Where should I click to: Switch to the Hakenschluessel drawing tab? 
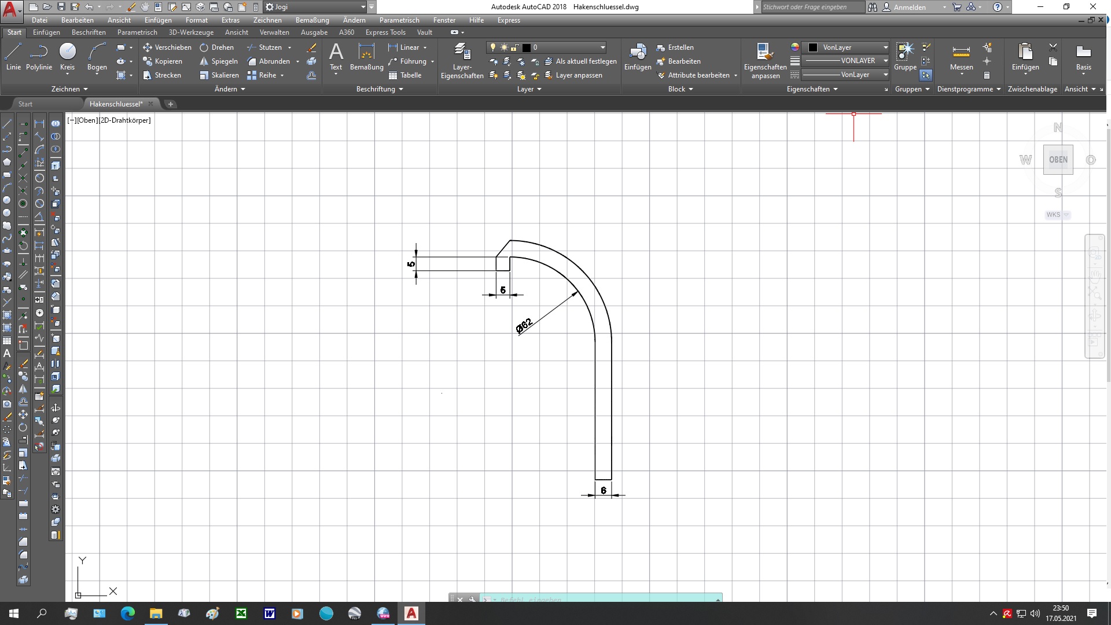tap(116, 104)
